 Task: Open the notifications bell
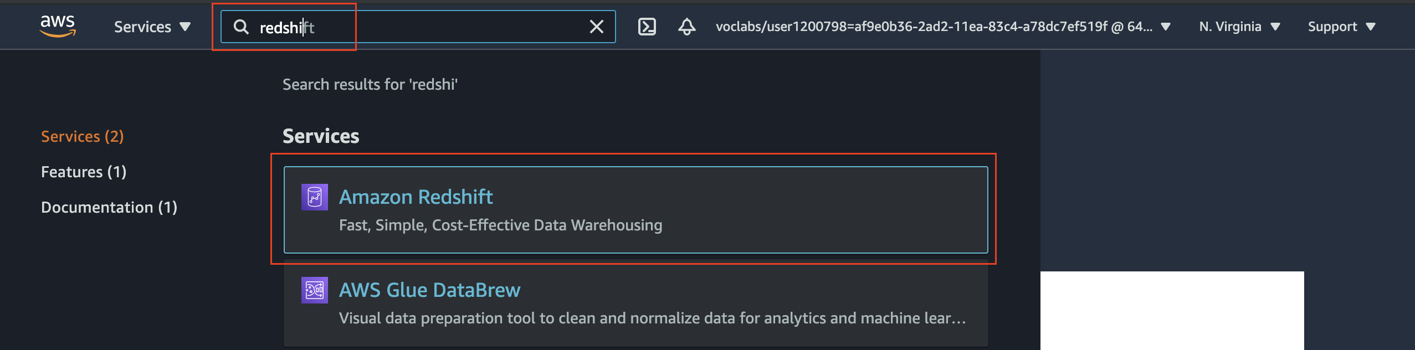click(686, 27)
